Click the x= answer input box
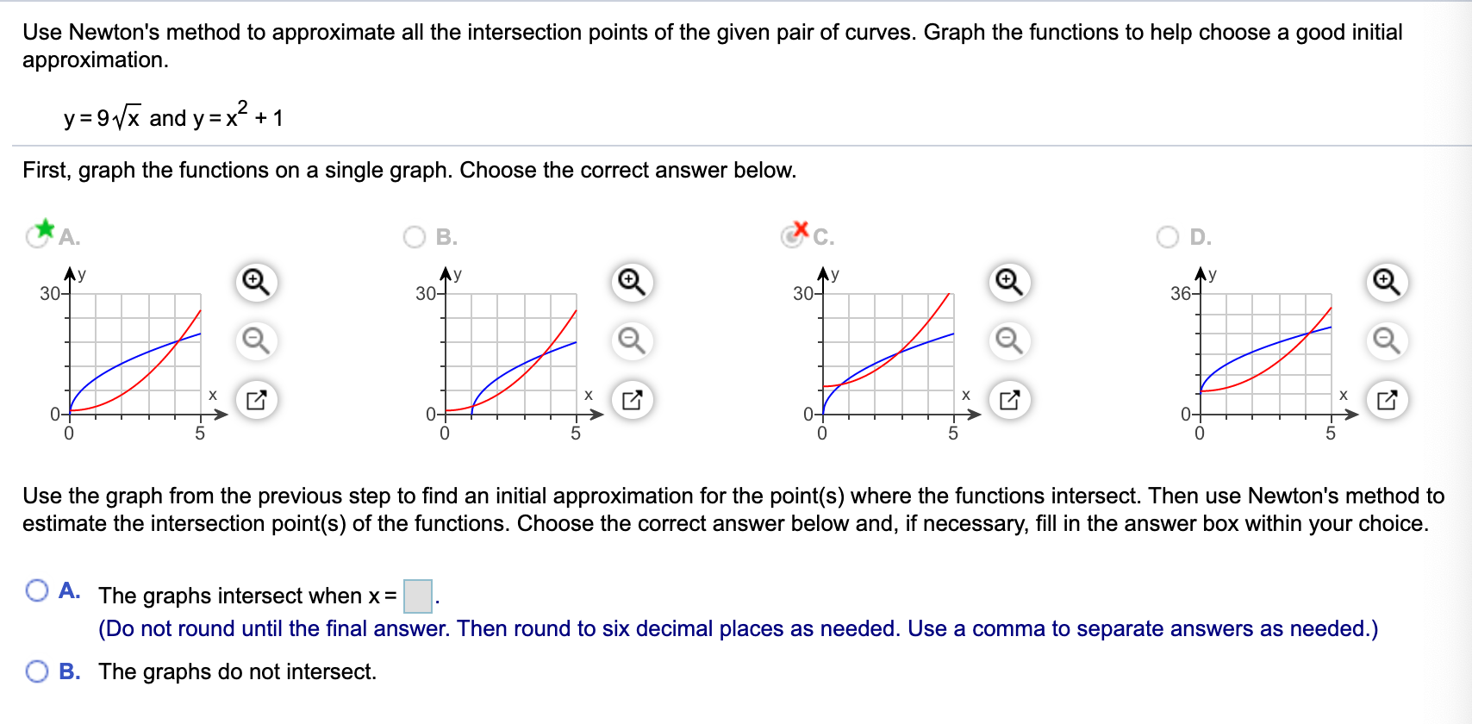The height and width of the screenshot is (724, 1472). coord(417,595)
